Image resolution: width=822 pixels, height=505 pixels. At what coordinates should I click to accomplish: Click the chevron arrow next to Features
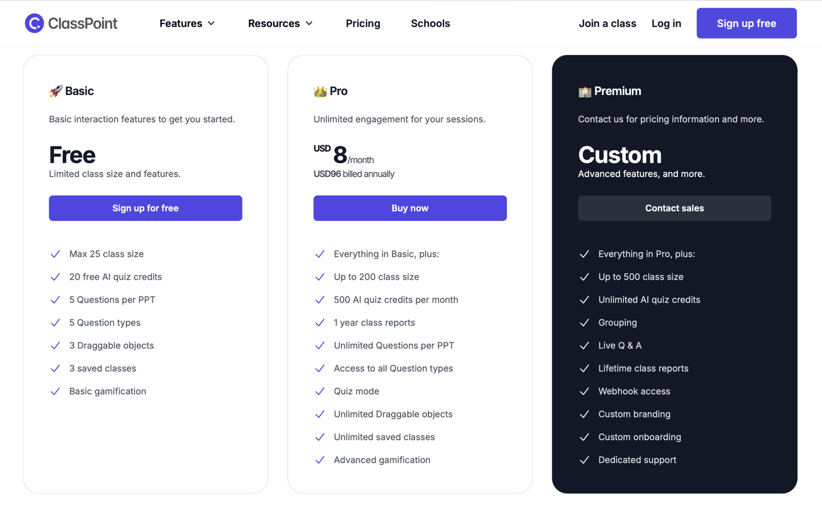coord(211,24)
